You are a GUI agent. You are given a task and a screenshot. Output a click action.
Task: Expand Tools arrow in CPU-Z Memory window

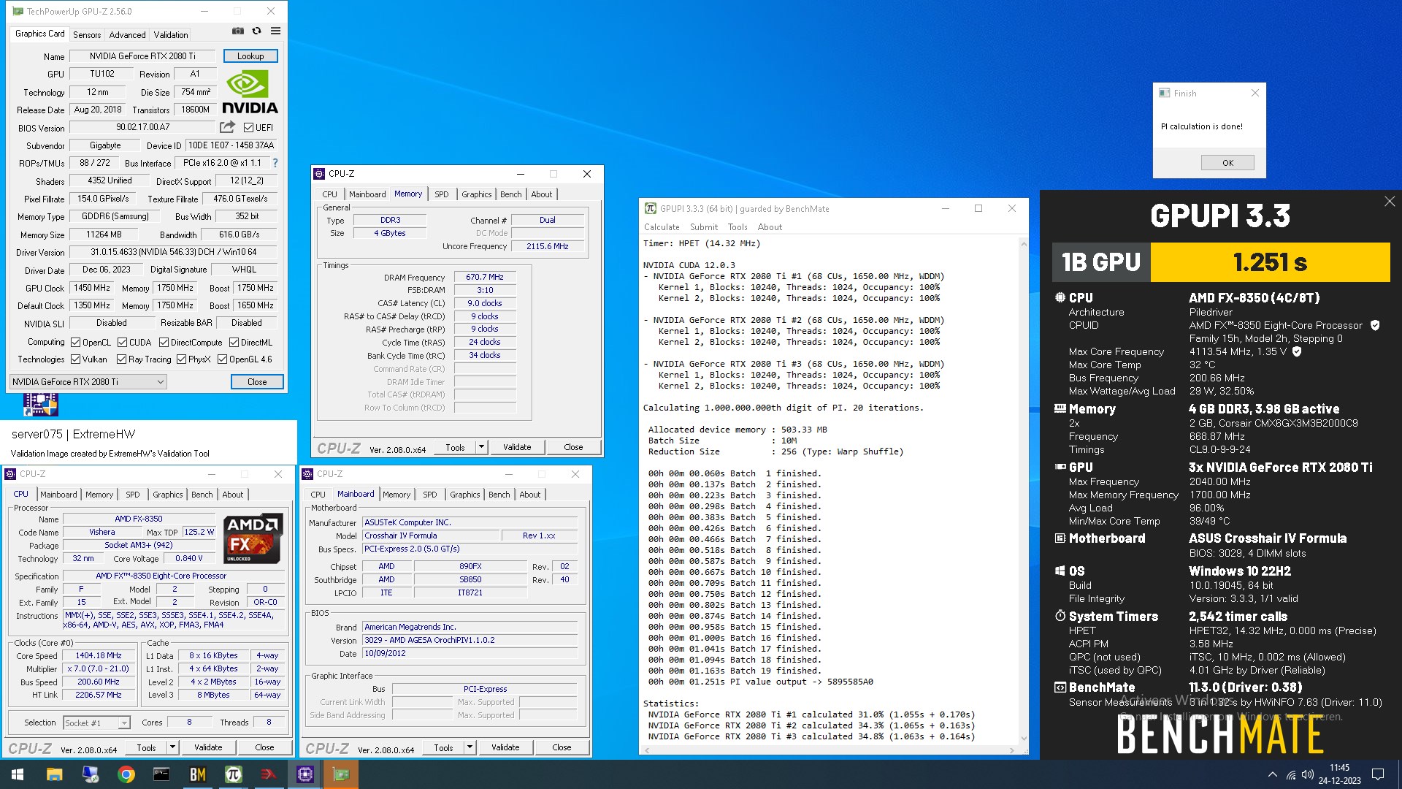481,446
